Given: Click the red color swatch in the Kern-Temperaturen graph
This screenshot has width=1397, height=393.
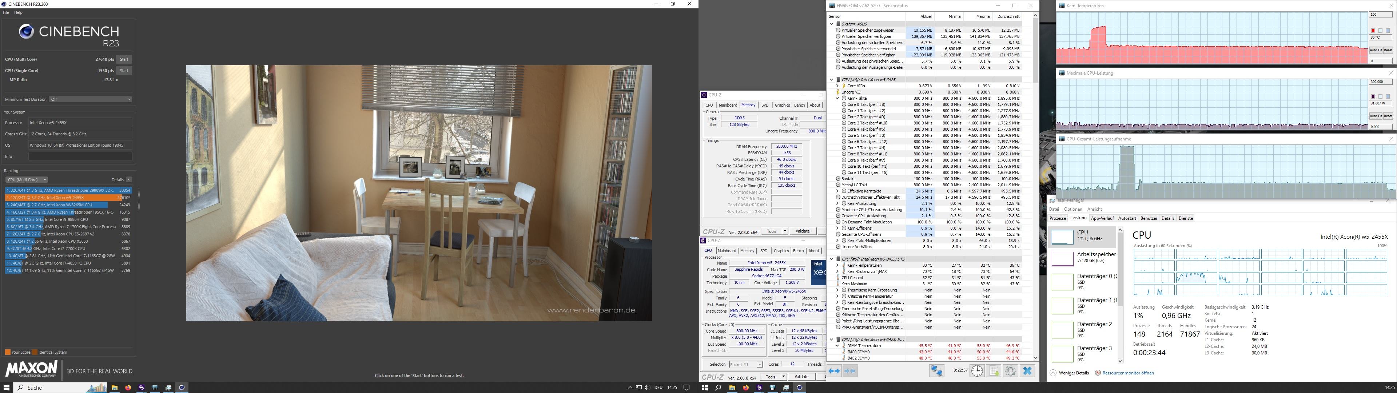Looking at the screenshot, I should 1373,31.
